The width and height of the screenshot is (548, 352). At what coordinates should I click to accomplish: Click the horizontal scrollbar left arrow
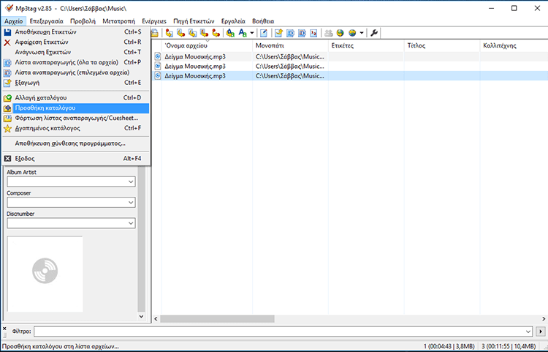pos(156,319)
